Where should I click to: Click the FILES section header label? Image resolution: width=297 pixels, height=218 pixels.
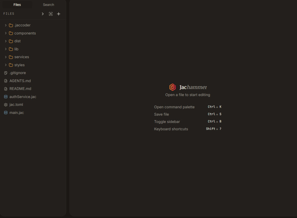pos(9,14)
